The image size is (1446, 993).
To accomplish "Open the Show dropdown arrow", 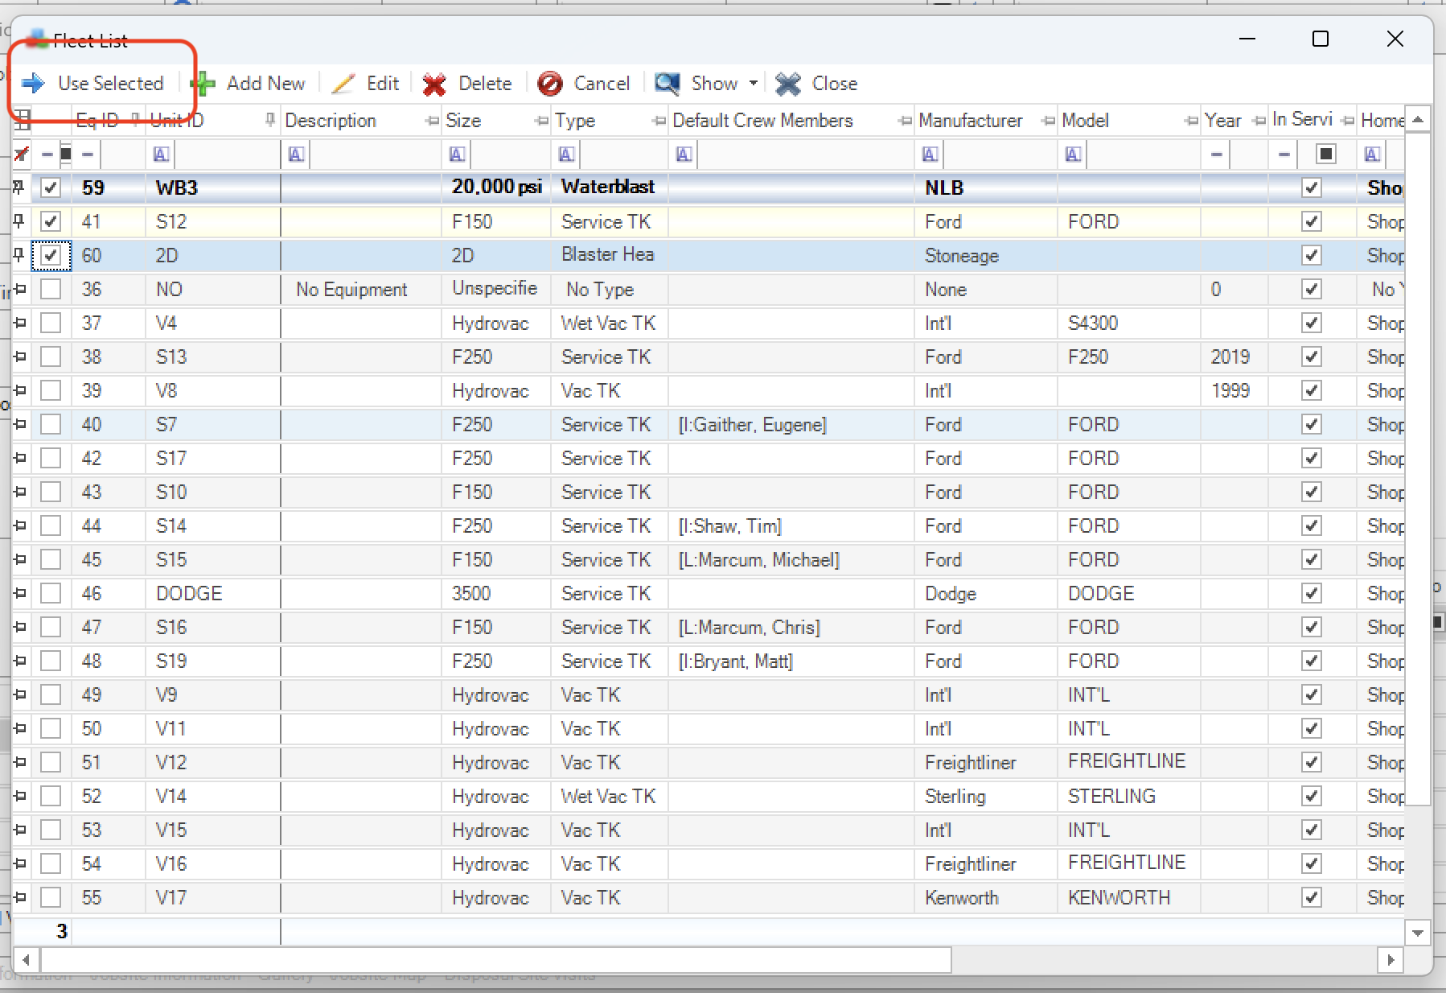I will [754, 83].
